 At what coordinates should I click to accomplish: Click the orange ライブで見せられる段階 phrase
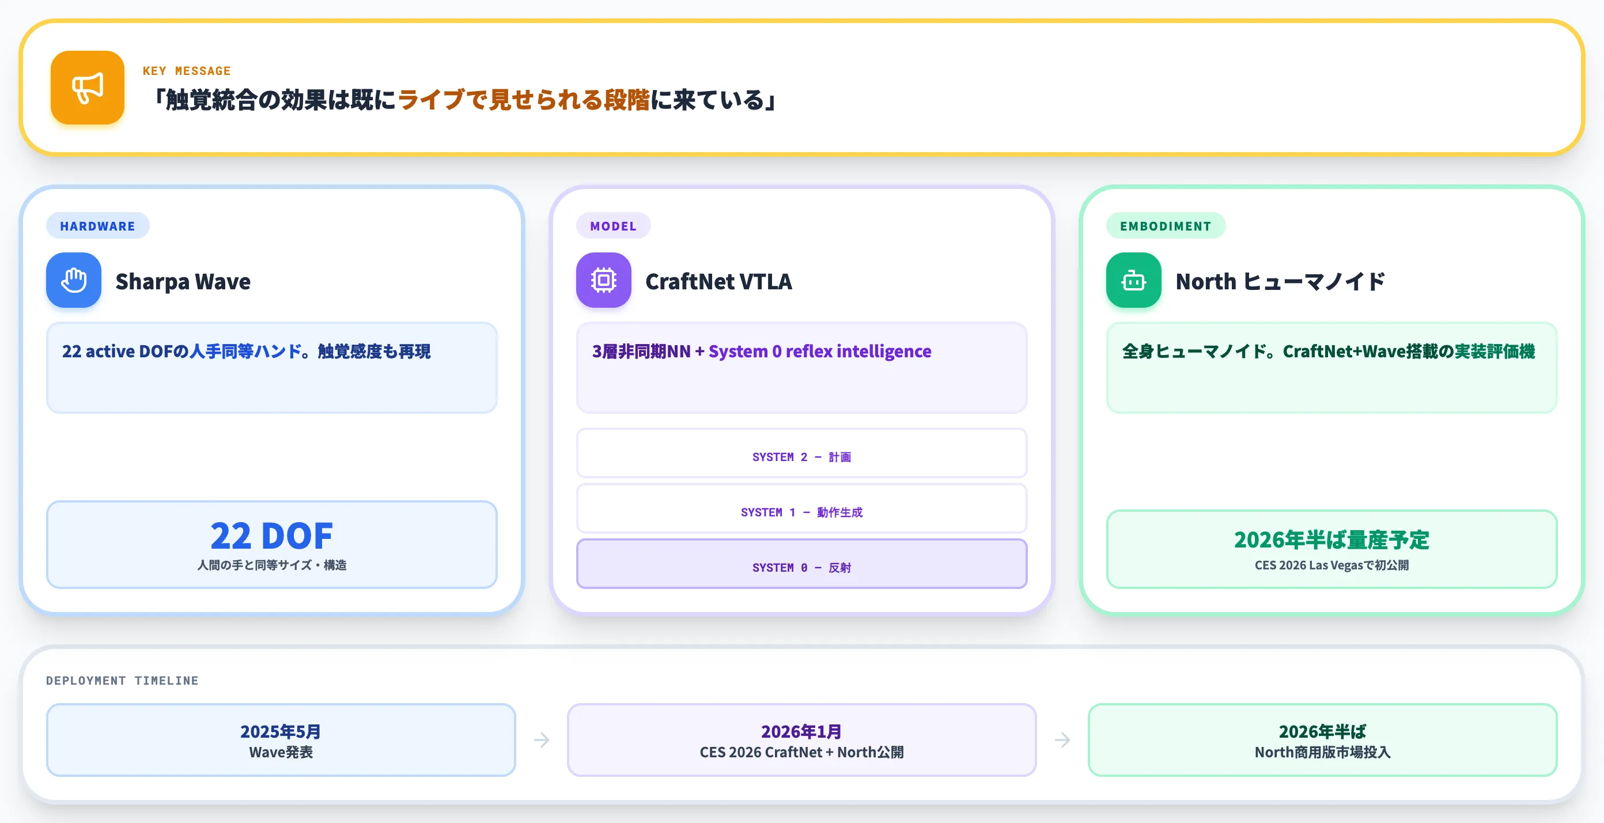[523, 100]
